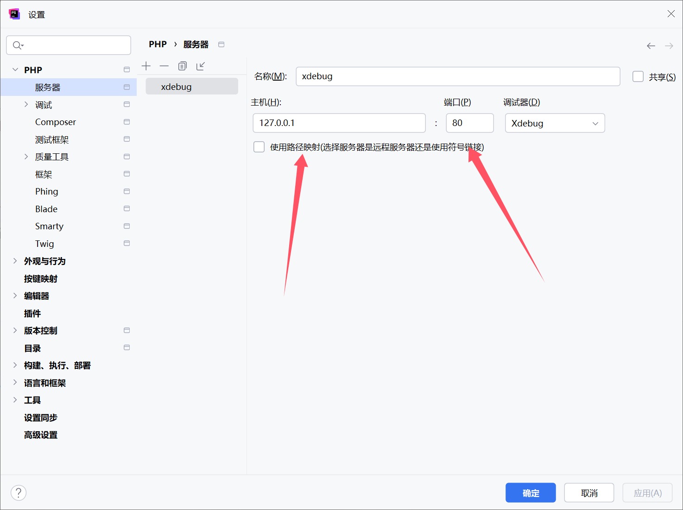Select Composer in the settings tree
This screenshot has width=683, height=510.
click(x=56, y=122)
